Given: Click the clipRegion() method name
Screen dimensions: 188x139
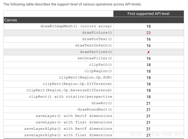Looking at the screenshot, I should (98, 71).
